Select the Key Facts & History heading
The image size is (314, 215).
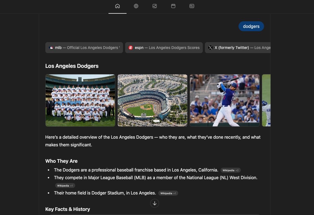point(68,209)
